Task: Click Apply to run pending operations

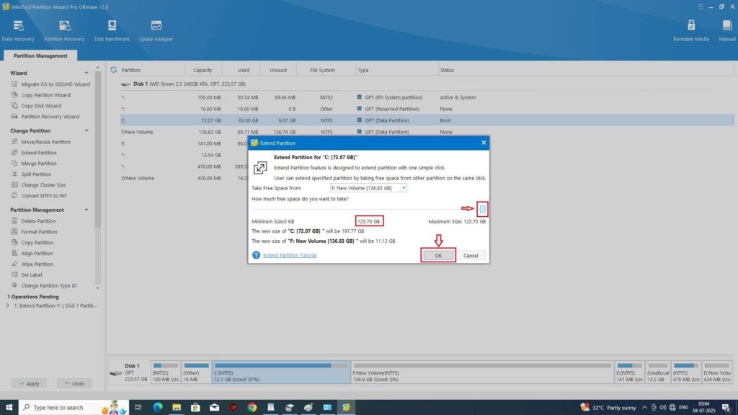Action: (29, 383)
